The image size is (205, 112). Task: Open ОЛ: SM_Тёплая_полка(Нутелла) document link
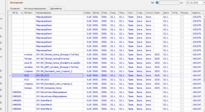click(x=53, y=59)
